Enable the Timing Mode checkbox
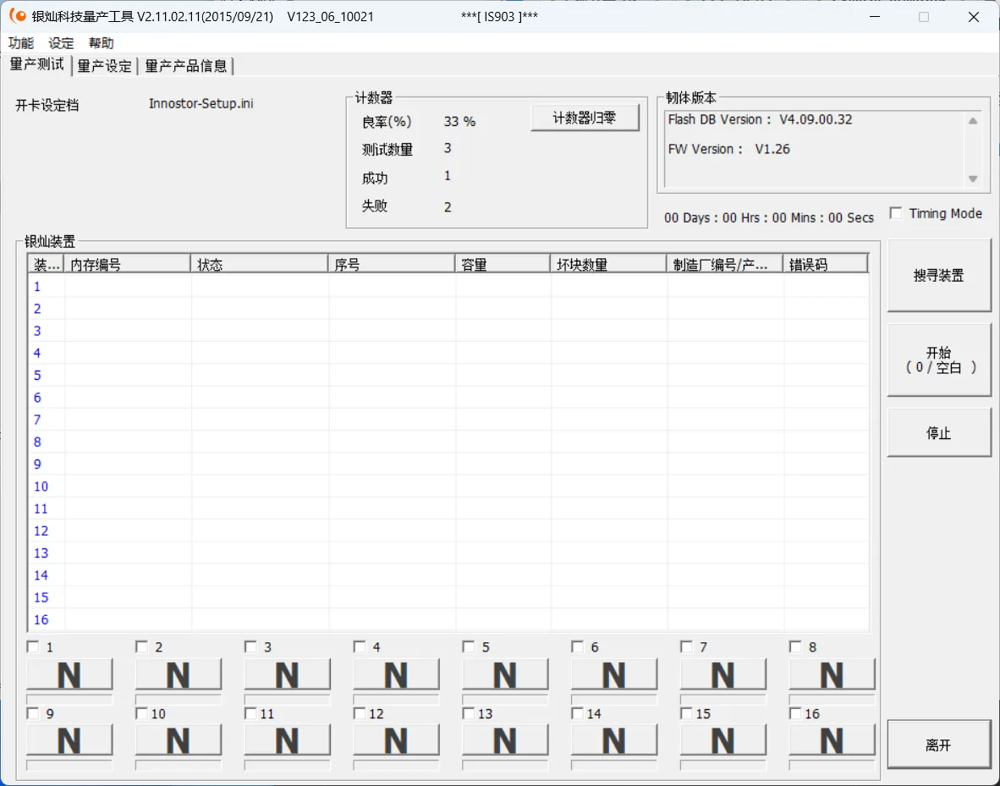This screenshot has width=1000, height=786. click(896, 213)
